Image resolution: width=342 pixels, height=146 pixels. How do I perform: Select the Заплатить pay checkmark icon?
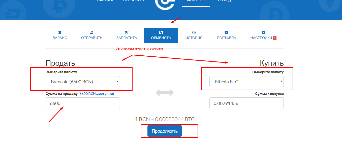click(127, 32)
